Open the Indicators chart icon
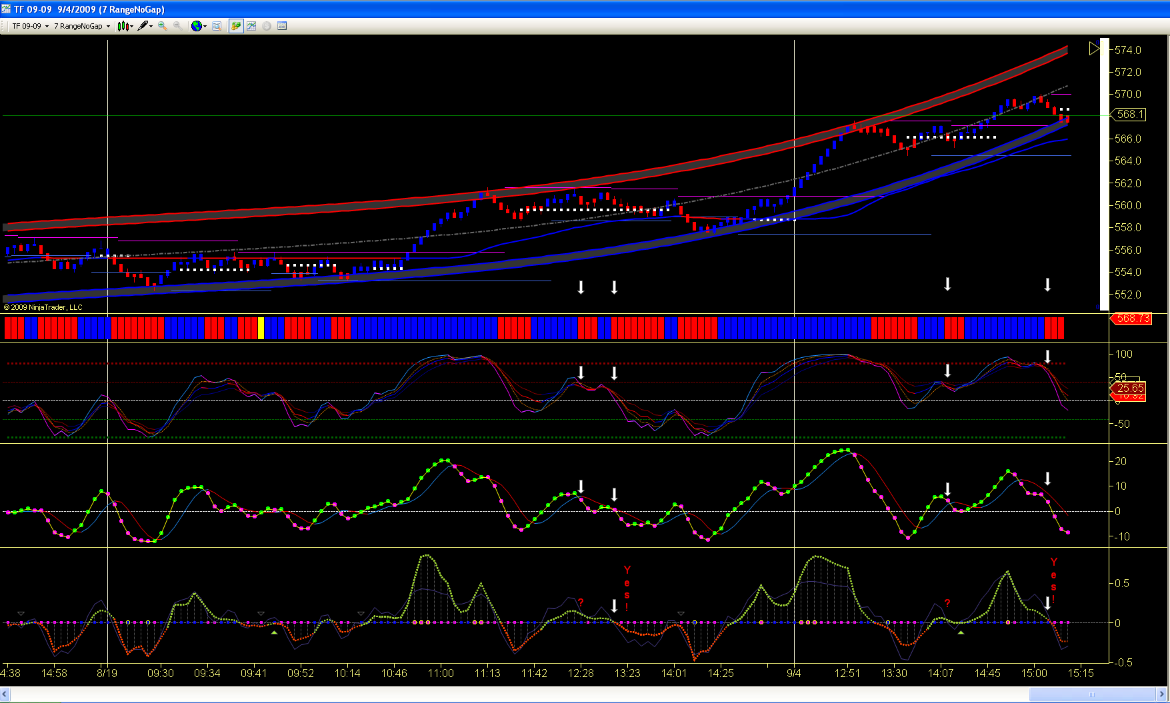The height and width of the screenshot is (703, 1170). (x=251, y=26)
